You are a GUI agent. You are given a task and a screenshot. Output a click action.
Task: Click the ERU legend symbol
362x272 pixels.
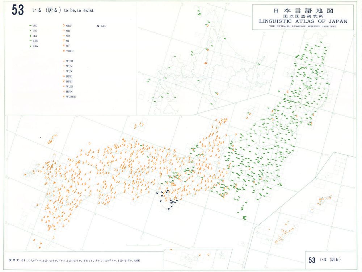(x=30, y=41)
